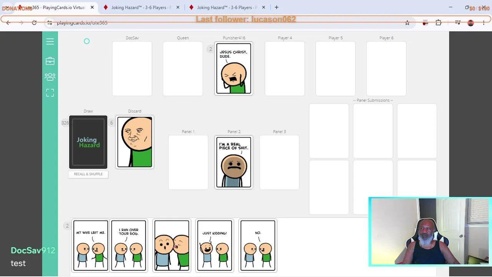
Task: Open the players group icon in sidebar
Action: [x=50, y=77]
